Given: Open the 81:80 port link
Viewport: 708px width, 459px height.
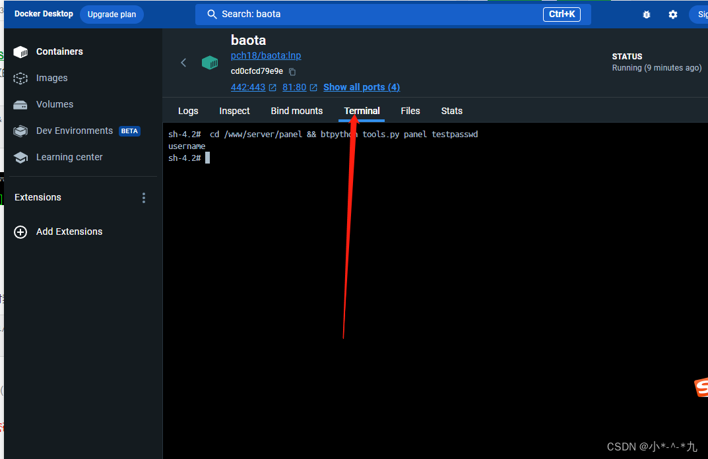Looking at the screenshot, I should pos(294,87).
